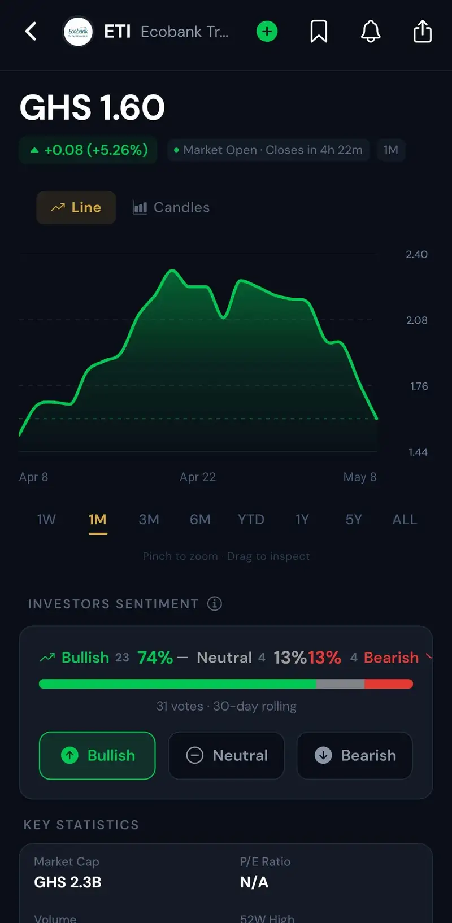452x923 pixels.
Task: Share the ETI stock page
Action: pyautogui.click(x=423, y=32)
